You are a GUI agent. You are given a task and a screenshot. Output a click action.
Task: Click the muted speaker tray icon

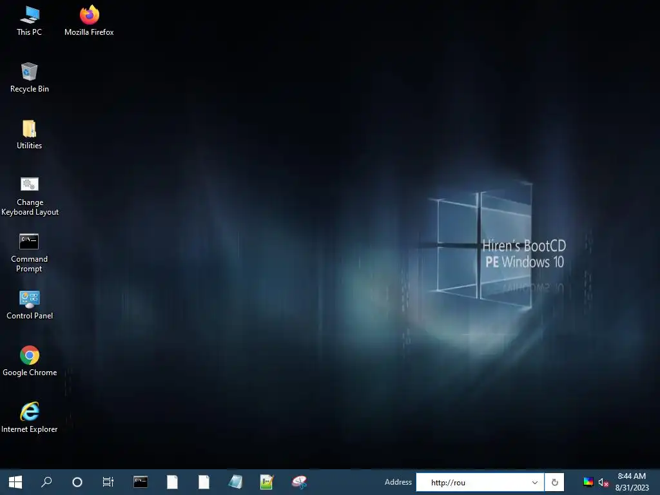(603, 482)
